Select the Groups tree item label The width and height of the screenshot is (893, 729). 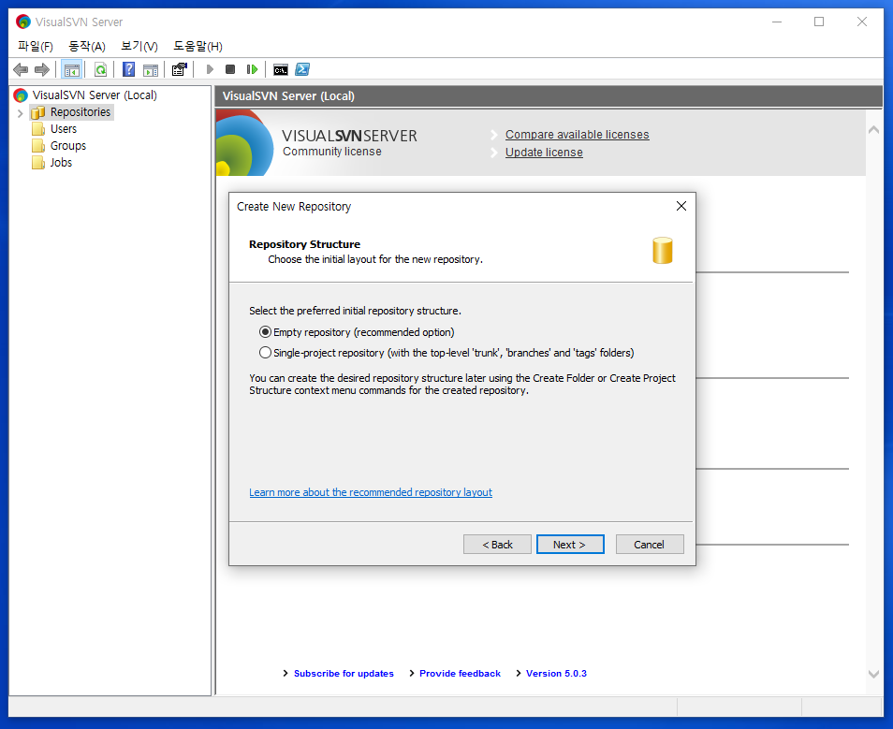tap(68, 146)
